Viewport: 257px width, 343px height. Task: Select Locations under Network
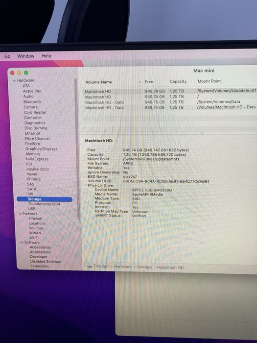pyautogui.click(x=37, y=223)
